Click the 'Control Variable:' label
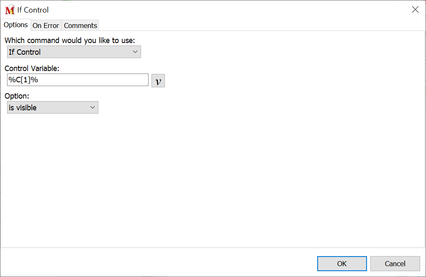This screenshot has height=277, width=426. (32, 69)
